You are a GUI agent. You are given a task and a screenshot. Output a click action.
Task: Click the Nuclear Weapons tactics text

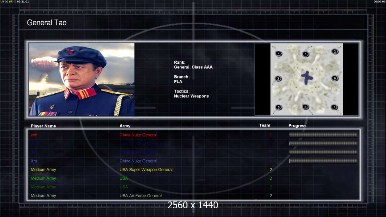[191, 96]
